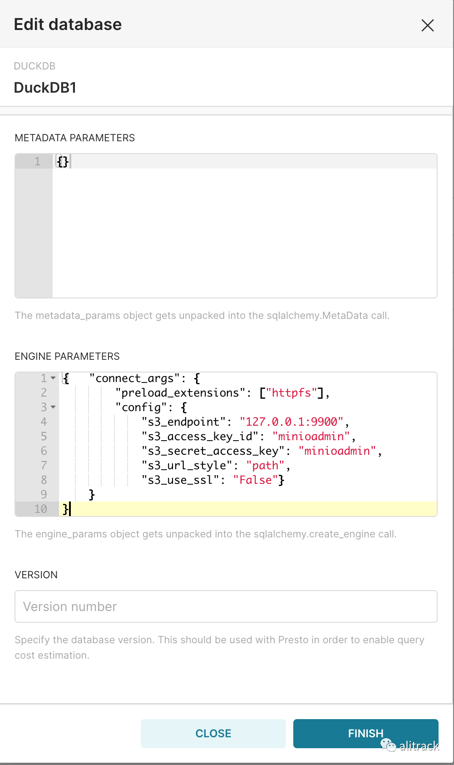Place cursor on "connect_args" key

click(x=134, y=378)
